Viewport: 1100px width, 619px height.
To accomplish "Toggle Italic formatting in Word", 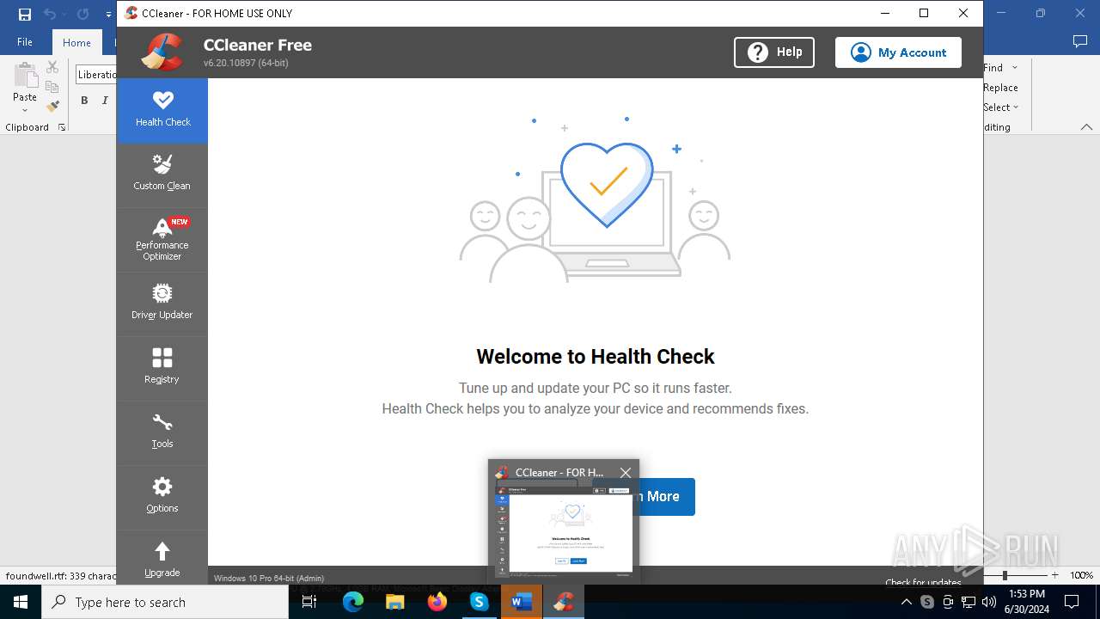I will click(x=105, y=101).
